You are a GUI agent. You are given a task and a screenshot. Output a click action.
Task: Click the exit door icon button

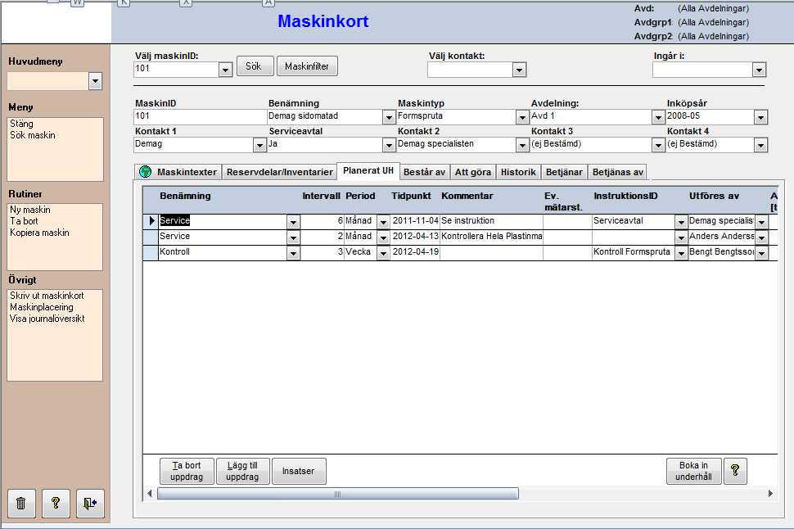(90, 503)
